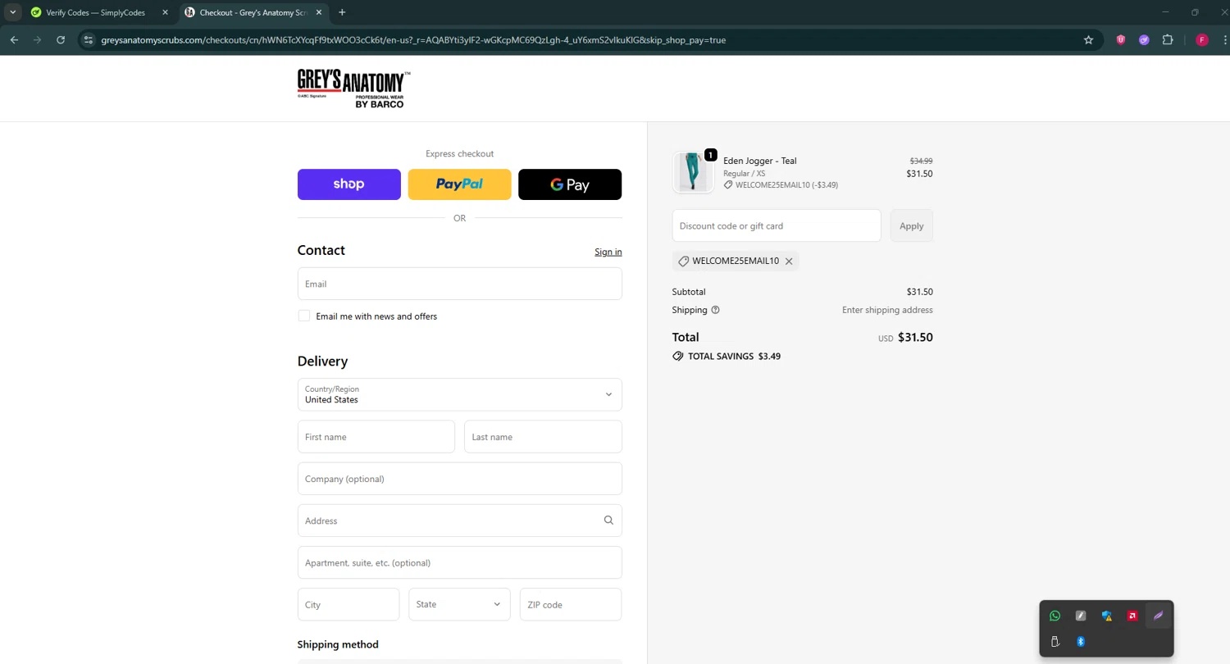Click the Eden Jogger product thumbnail
Screen dimensions: 1230x664
(x=693, y=172)
